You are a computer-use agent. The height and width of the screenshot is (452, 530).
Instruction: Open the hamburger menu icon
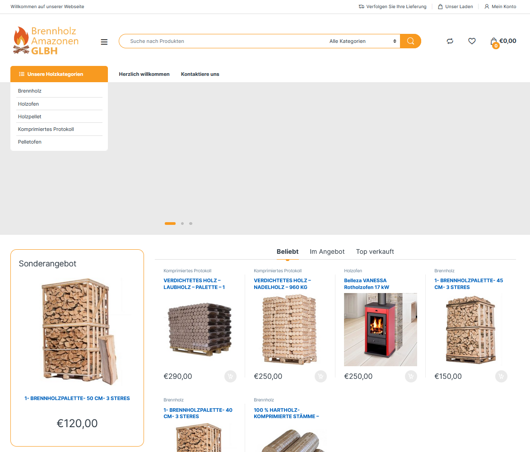(104, 42)
